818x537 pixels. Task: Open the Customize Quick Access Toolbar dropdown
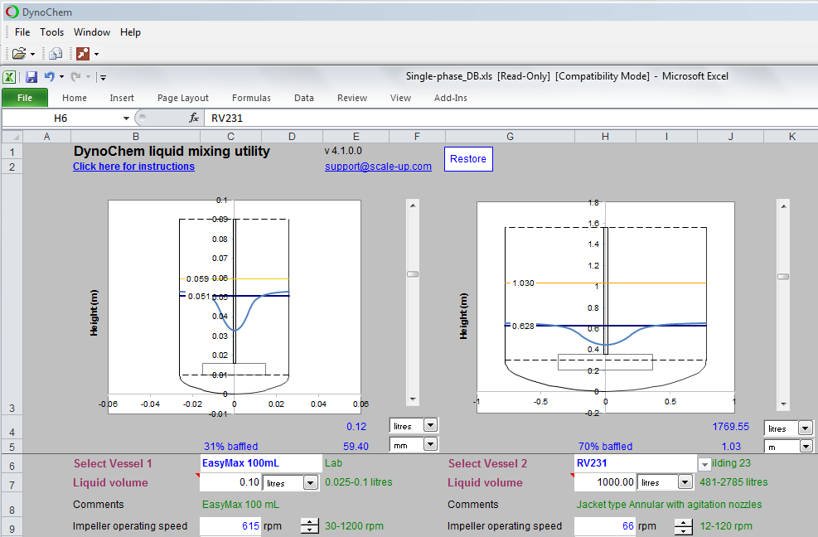103,77
